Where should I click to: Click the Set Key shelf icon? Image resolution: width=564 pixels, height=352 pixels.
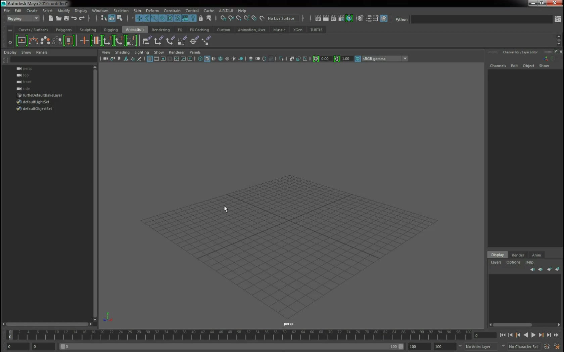click(84, 41)
